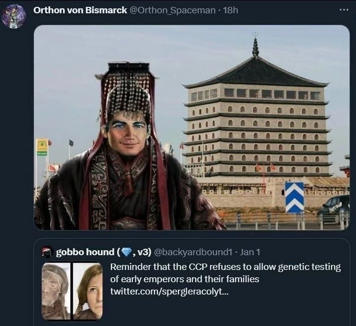Open the tweet's more options ellipsis menu

(x=344, y=9)
